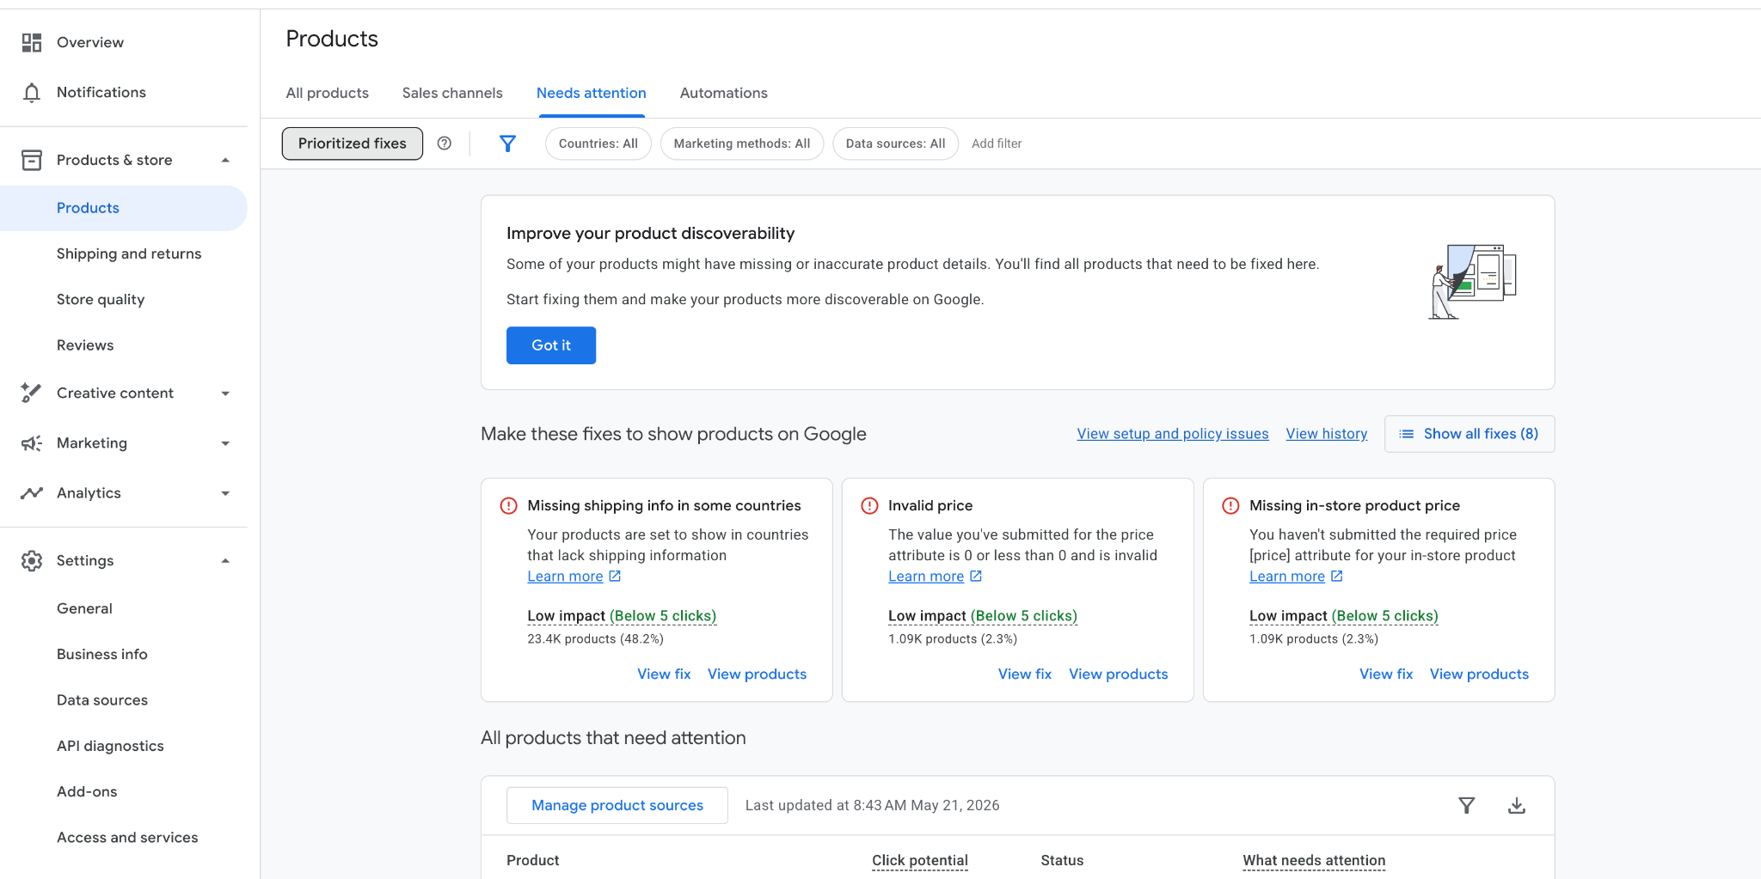Open help icon beside Prioritized fixes
The image size is (1761, 879).
pos(445,143)
